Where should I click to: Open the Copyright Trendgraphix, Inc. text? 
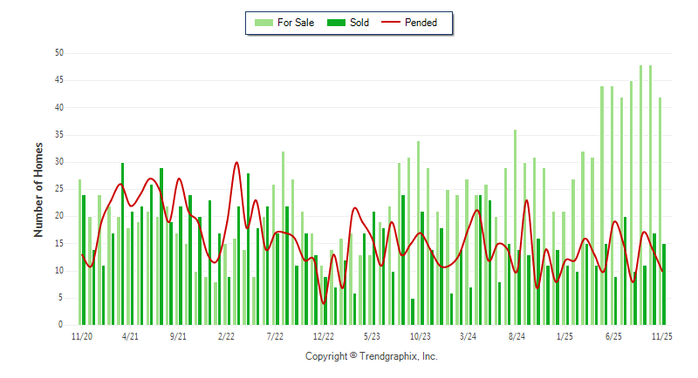click(x=371, y=357)
